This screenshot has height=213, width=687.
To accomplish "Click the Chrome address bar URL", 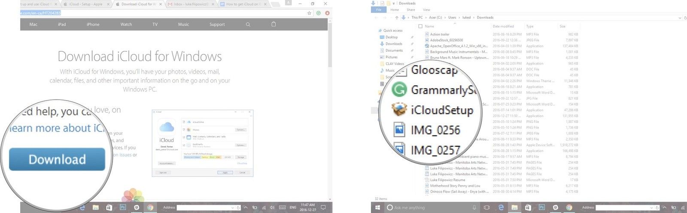I will (41, 13).
